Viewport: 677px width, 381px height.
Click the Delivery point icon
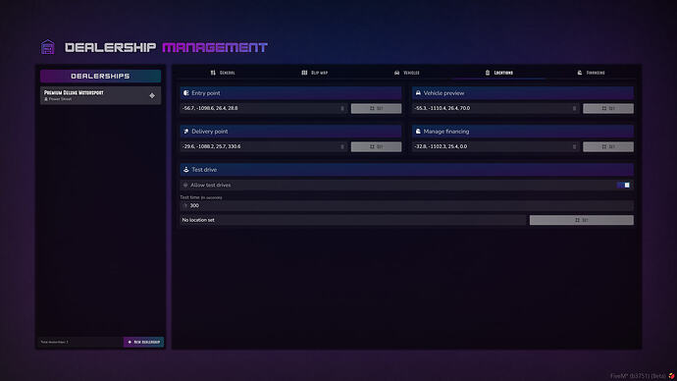[x=186, y=132]
